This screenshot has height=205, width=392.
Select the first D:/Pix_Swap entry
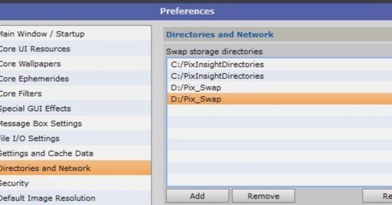(x=196, y=88)
